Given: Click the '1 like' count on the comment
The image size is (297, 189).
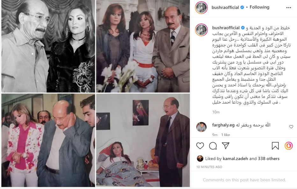Looking at the screenshot, I should pos(225,135).
